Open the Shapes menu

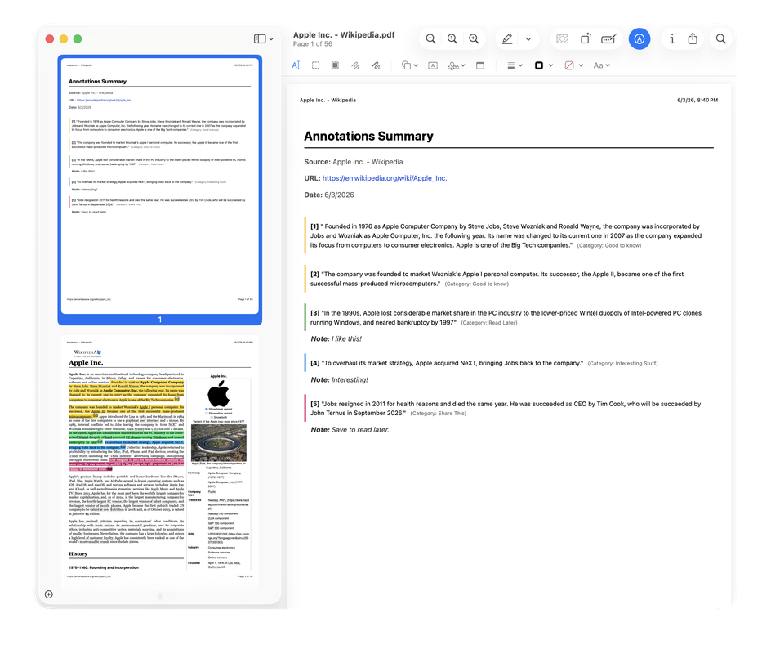410,65
